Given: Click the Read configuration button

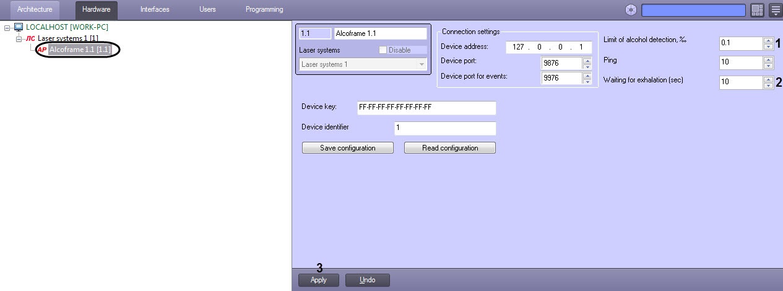Looking at the screenshot, I should pyautogui.click(x=450, y=148).
